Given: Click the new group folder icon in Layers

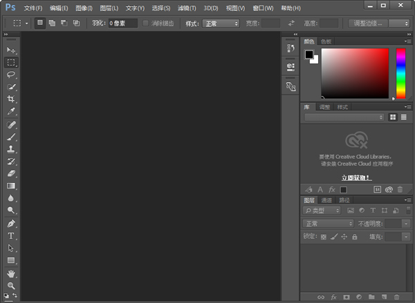Looking at the screenshot, I should [x=371, y=297].
